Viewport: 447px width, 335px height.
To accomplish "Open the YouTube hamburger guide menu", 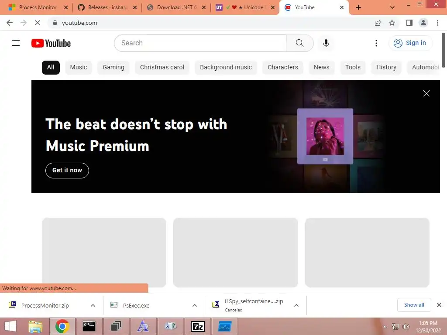I will coord(16,43).
